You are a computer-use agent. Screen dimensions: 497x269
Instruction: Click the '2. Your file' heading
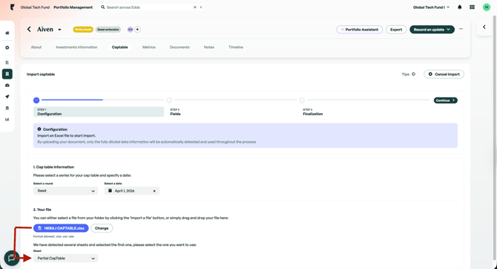pos(42,210)
